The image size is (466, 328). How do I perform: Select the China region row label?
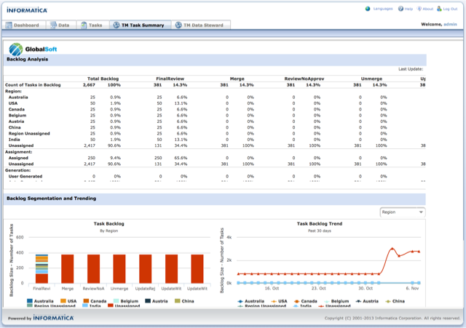point(15,127)
